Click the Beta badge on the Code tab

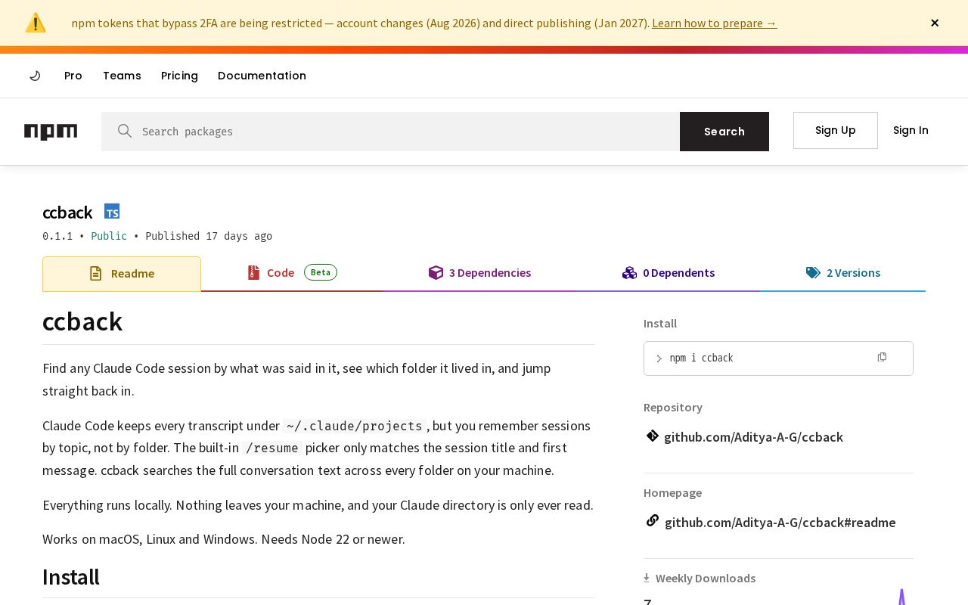(321, 272)
